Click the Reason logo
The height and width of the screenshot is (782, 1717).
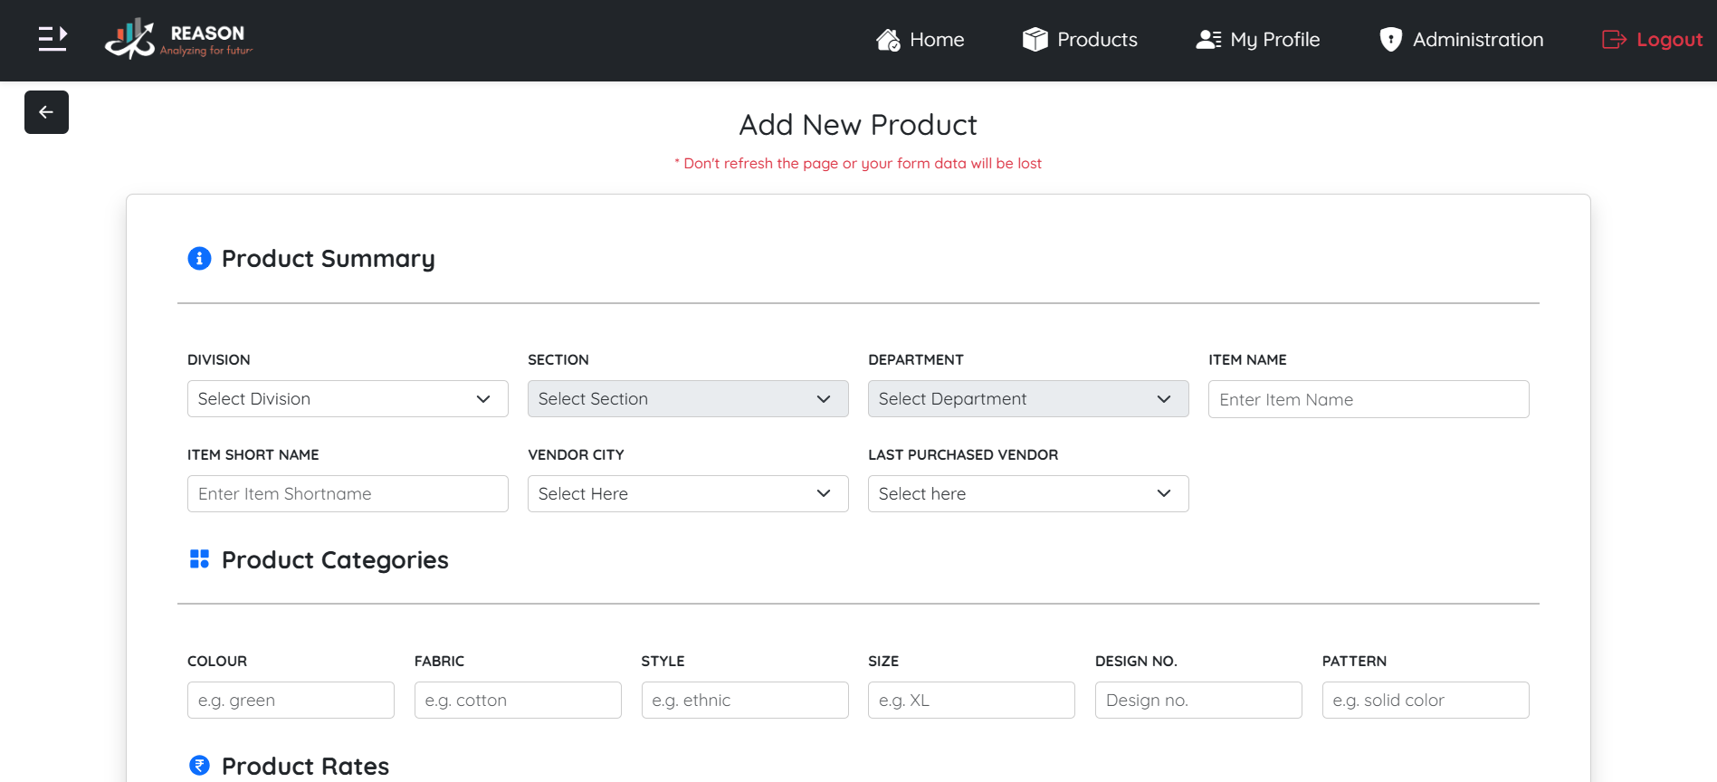178,39
